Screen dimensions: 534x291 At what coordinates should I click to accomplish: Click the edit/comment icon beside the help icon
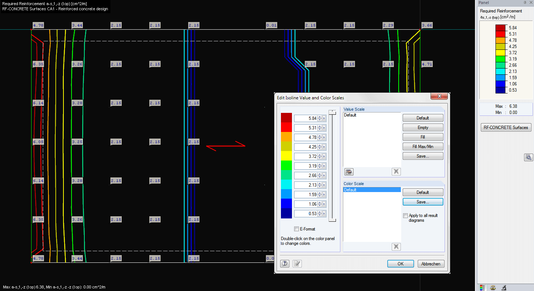pos(297,264)
